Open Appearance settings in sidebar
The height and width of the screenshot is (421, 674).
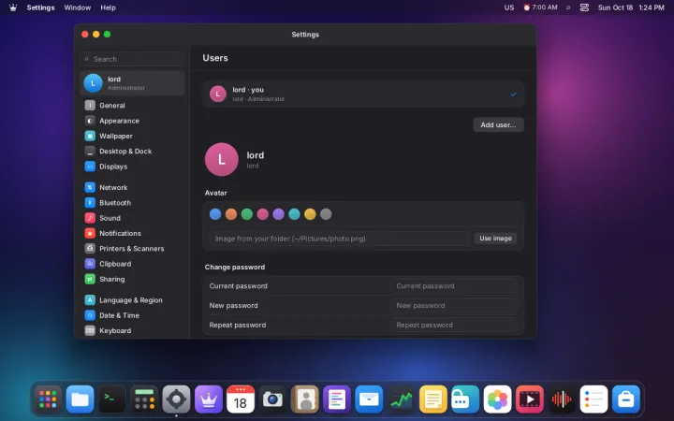132,121
